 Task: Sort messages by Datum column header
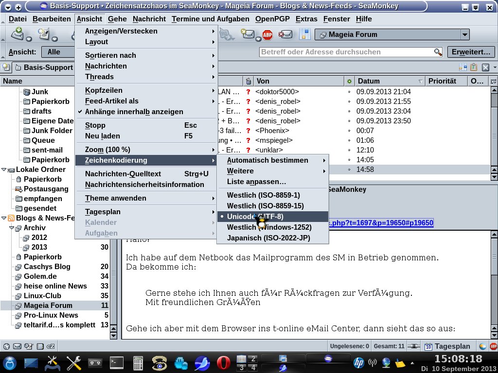[x=390, y=81]
